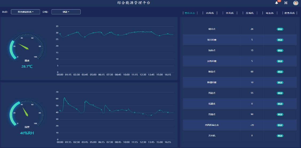Expand the 站点 station dropdown
The width and height of the screenshot is (301, 148).
26,12
